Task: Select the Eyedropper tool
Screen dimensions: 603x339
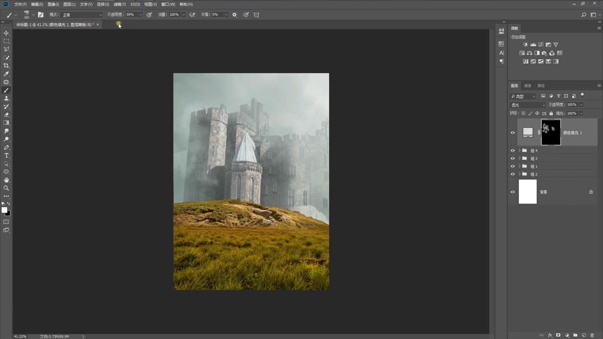Action: coord(7,74)
